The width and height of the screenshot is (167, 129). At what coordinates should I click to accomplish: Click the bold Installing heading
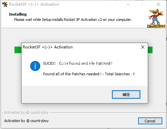coord(18,14)
